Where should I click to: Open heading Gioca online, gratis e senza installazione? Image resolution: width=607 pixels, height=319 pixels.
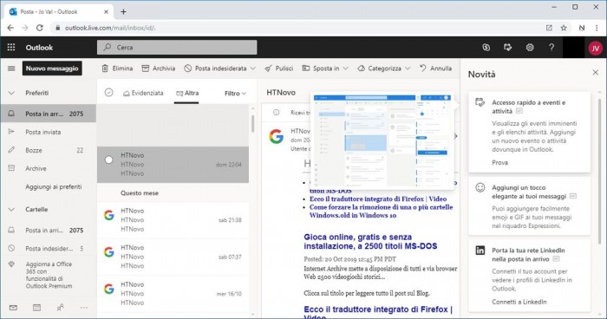coord(370,242)
